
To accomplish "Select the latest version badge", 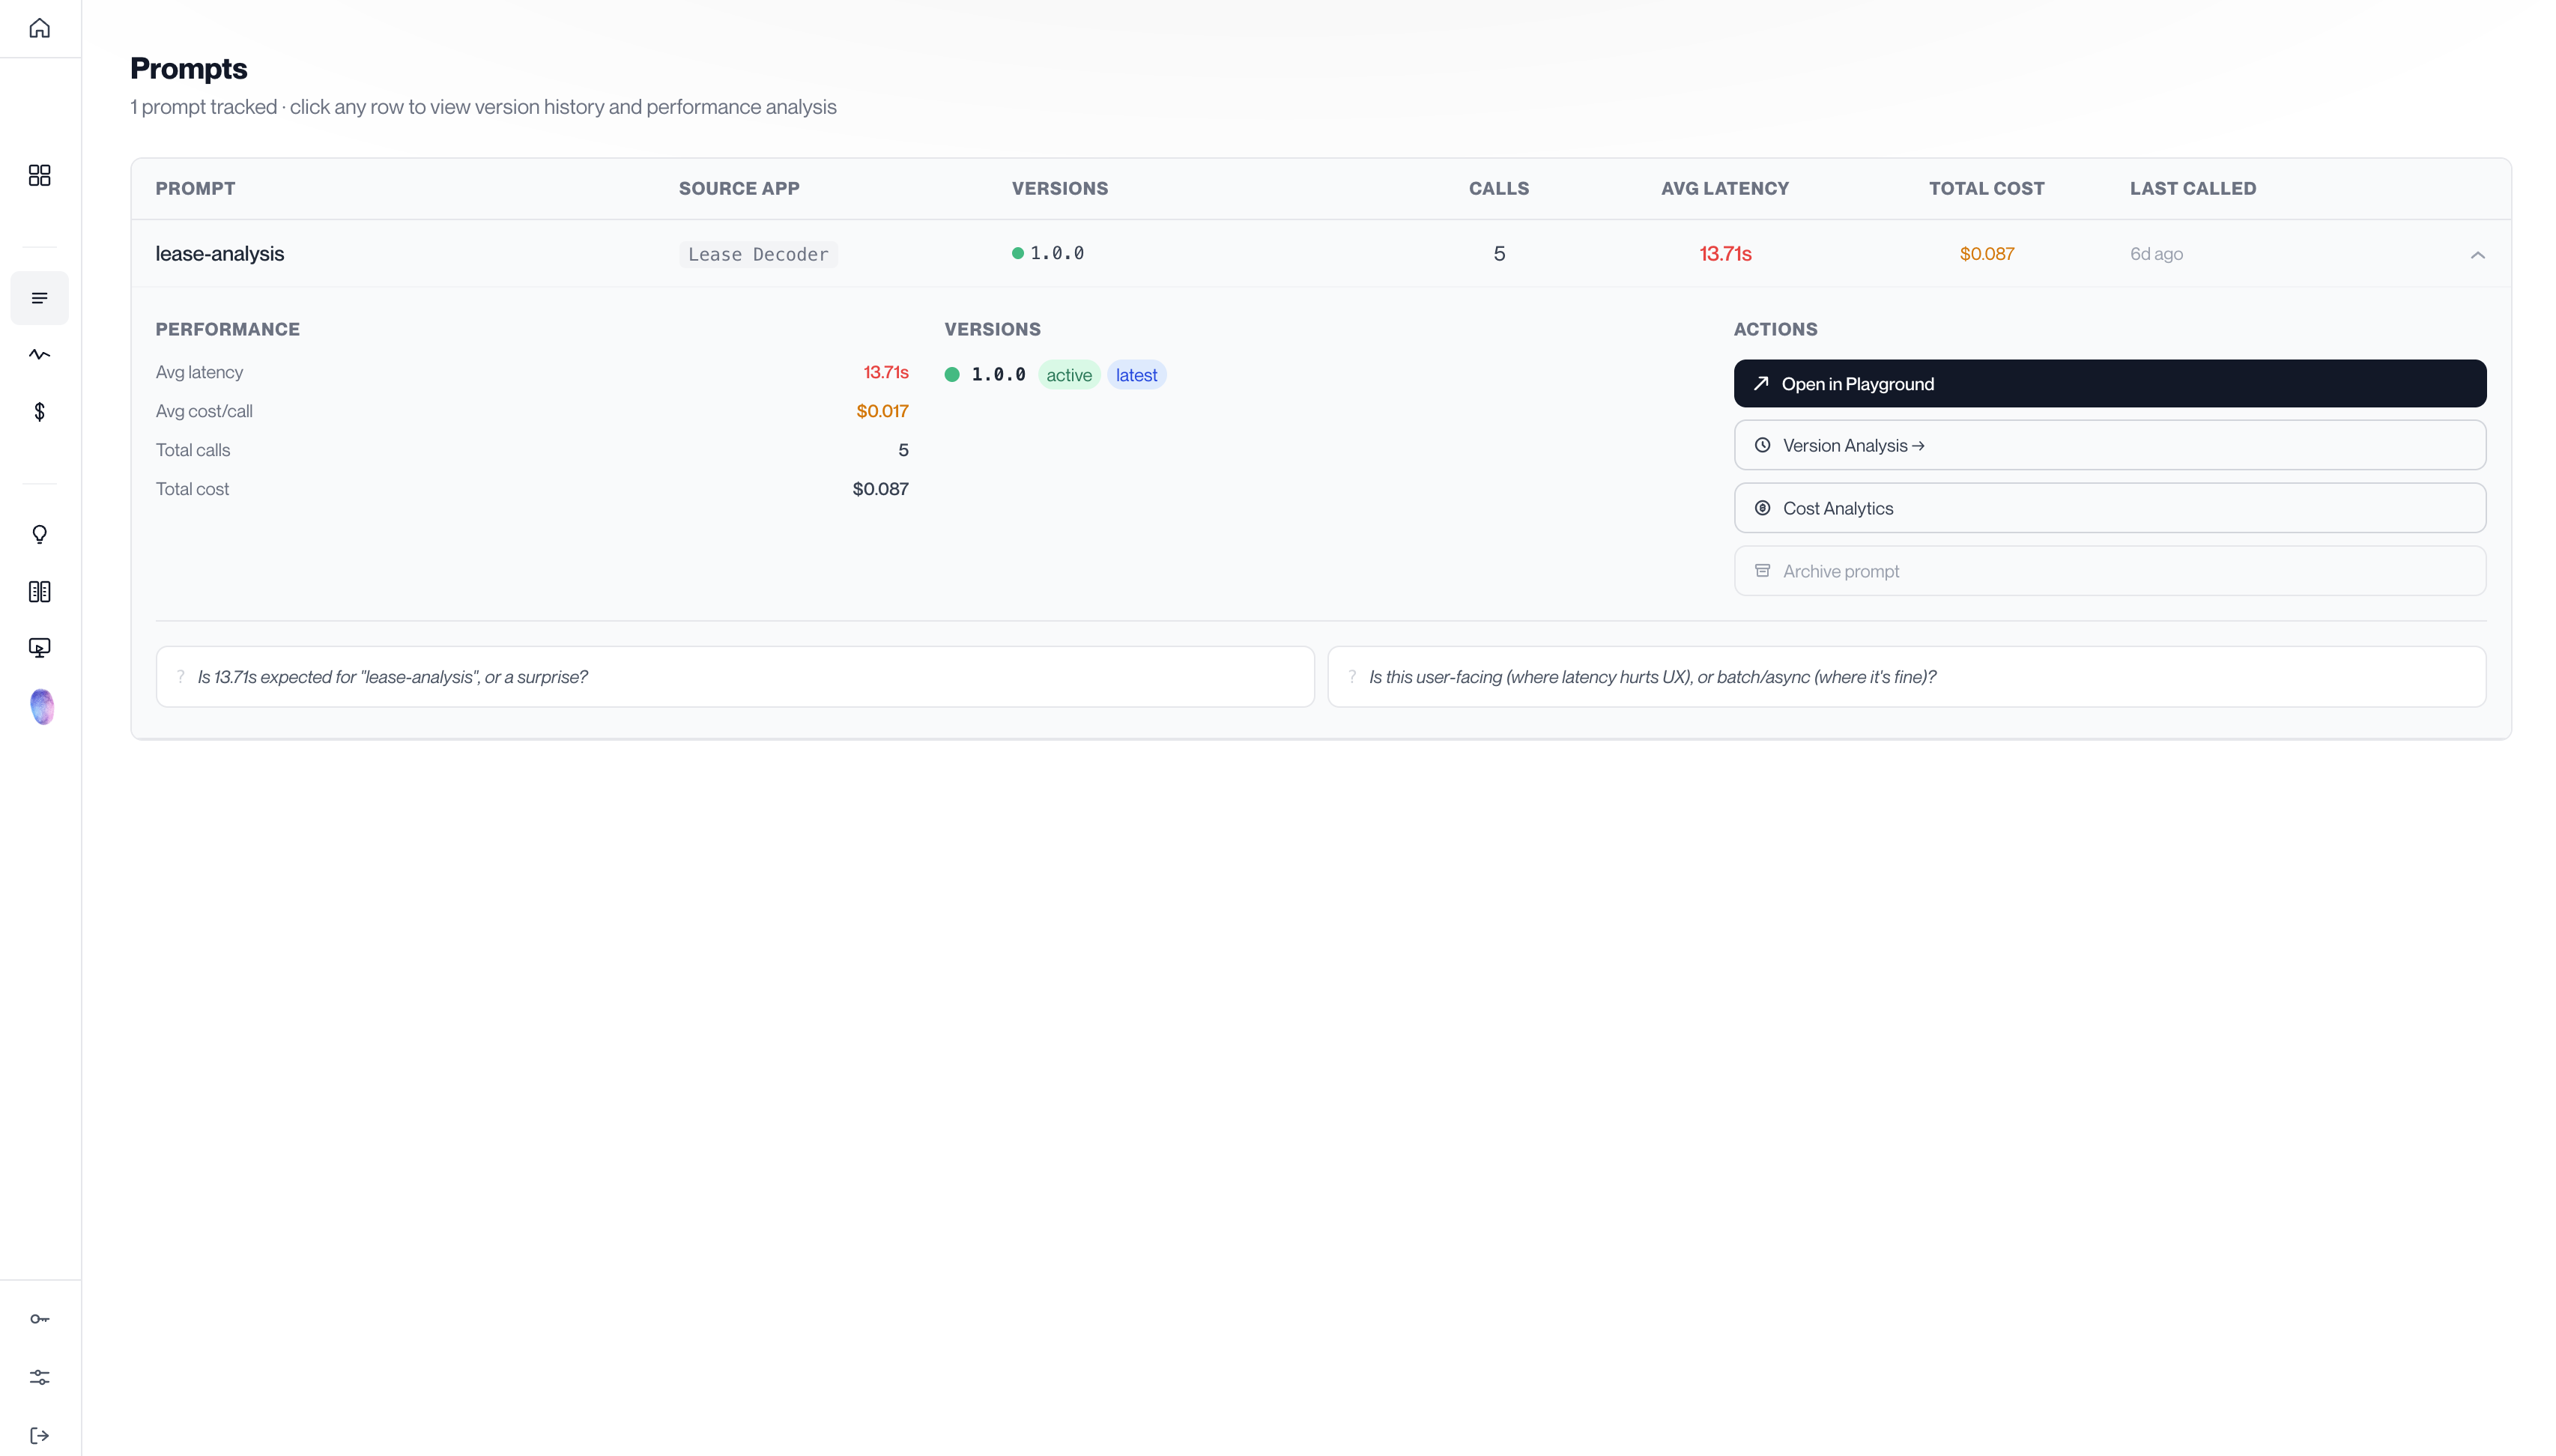I will (x=1136, y=374).
